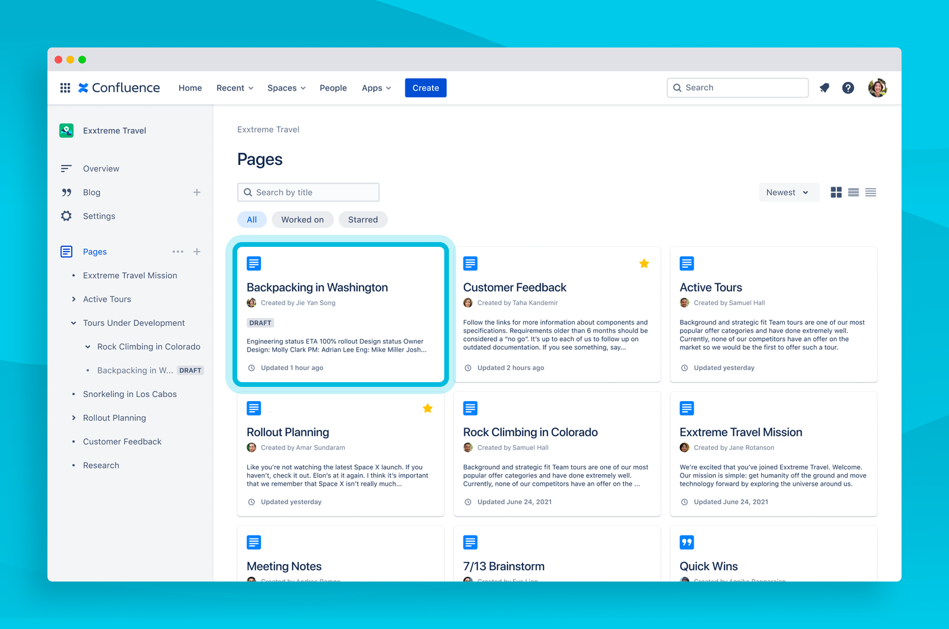
Task: Open Snorkeling in Los Cabos page
Action: coord(130,394)
